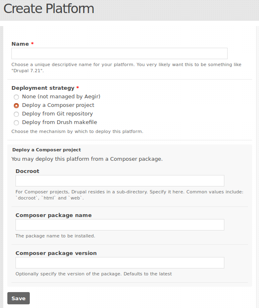Viewport: 259px width, 308px height.
Task: Select the 'None (not managed by Aegir)' radio button
Action: [16, 97]
